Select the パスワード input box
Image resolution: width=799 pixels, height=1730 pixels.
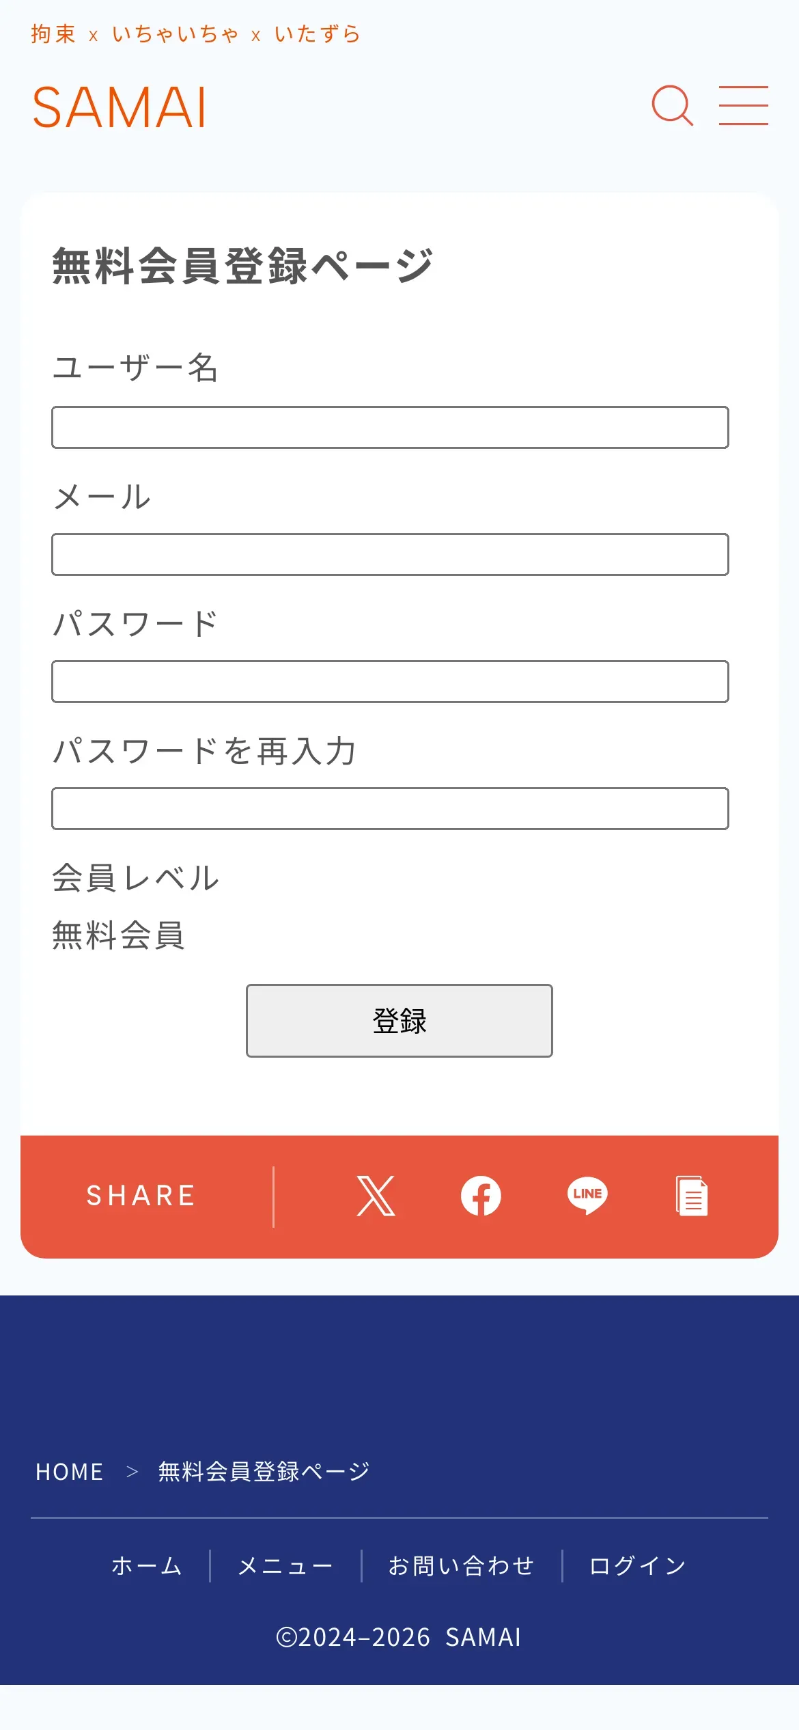coord(390,682)
